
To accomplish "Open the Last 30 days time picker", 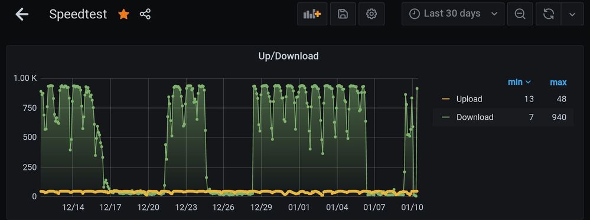I will click(x=452, y=14).
